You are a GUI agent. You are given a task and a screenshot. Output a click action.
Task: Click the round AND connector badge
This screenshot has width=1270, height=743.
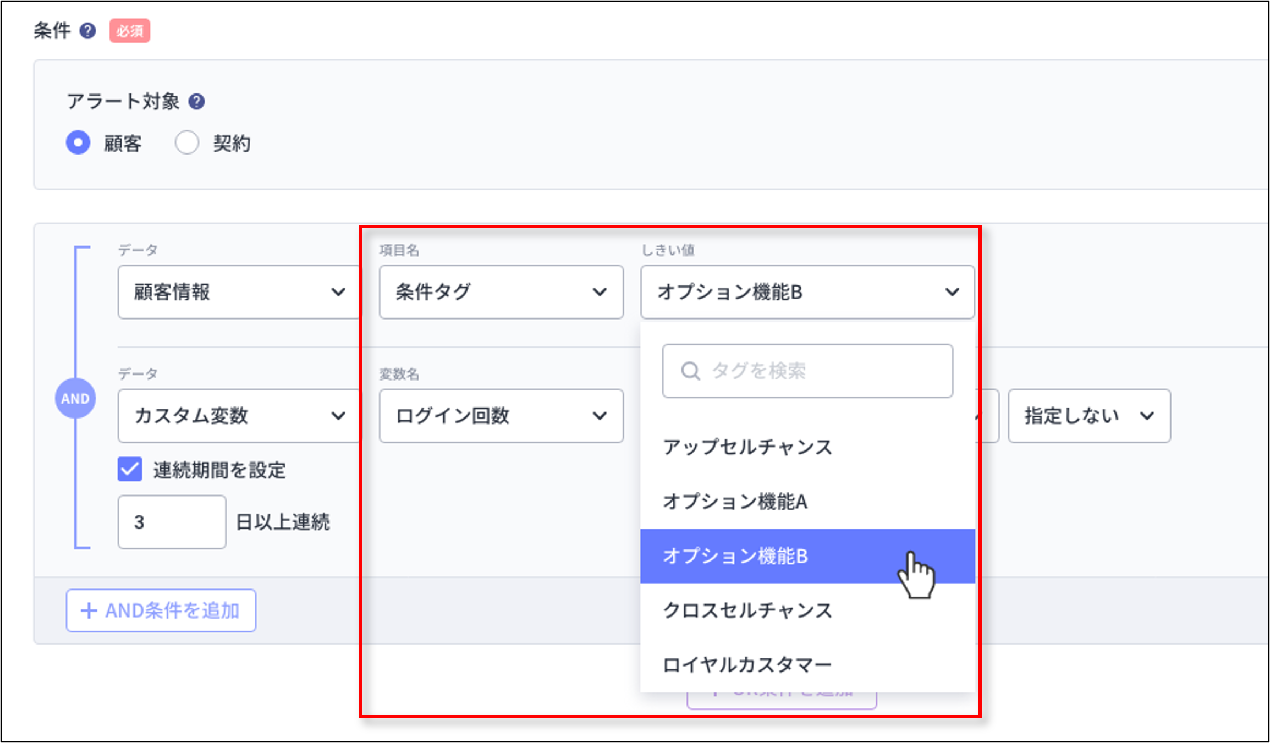pyautogui.click(x=76, y=398)
